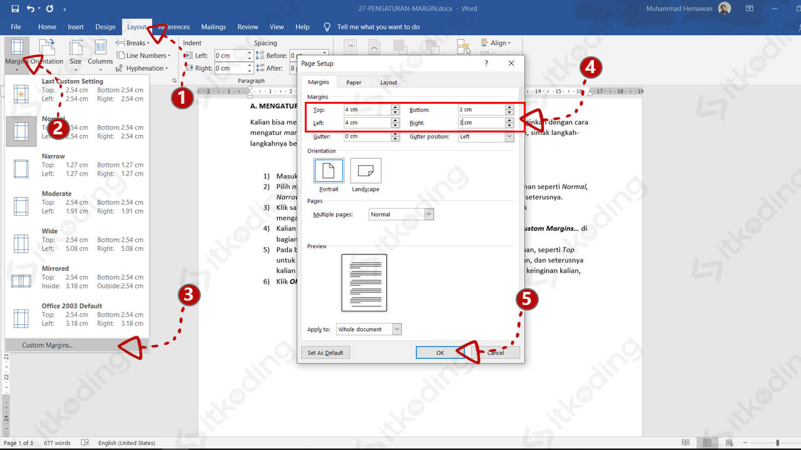Click the Bottom margin input field
The height and width of the screenshot is (450, 801).
(x=481, y=109)
